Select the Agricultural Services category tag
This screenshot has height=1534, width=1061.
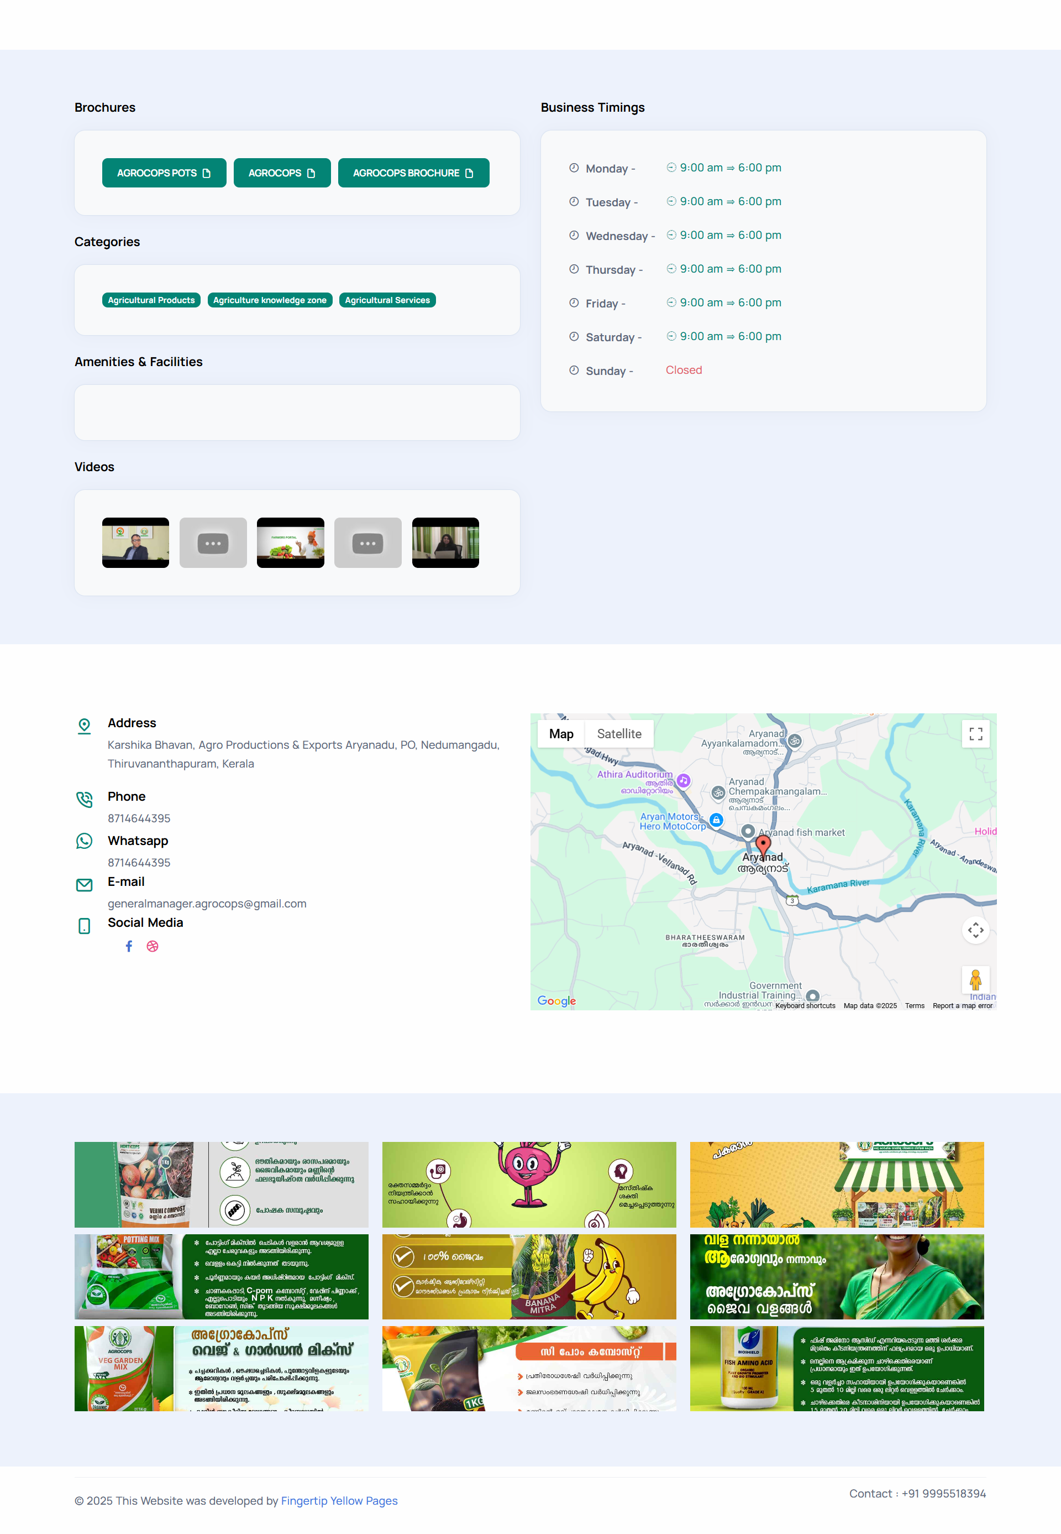pos(387,300)
